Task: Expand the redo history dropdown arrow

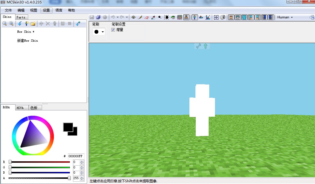Action: (x=127, y=17)
